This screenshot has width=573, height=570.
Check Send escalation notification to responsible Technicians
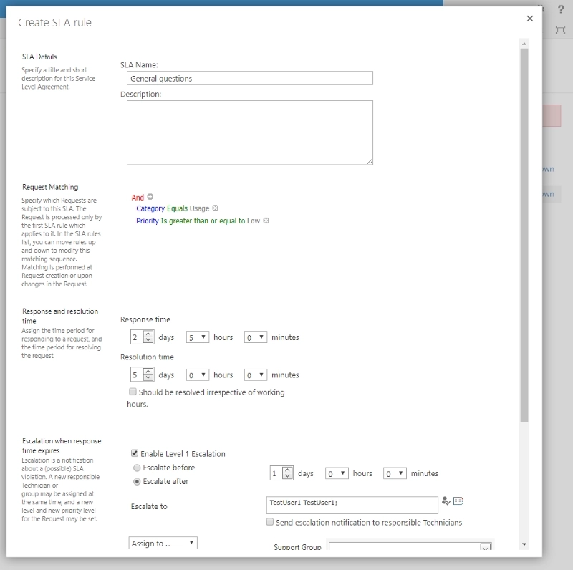pos(270,522)
